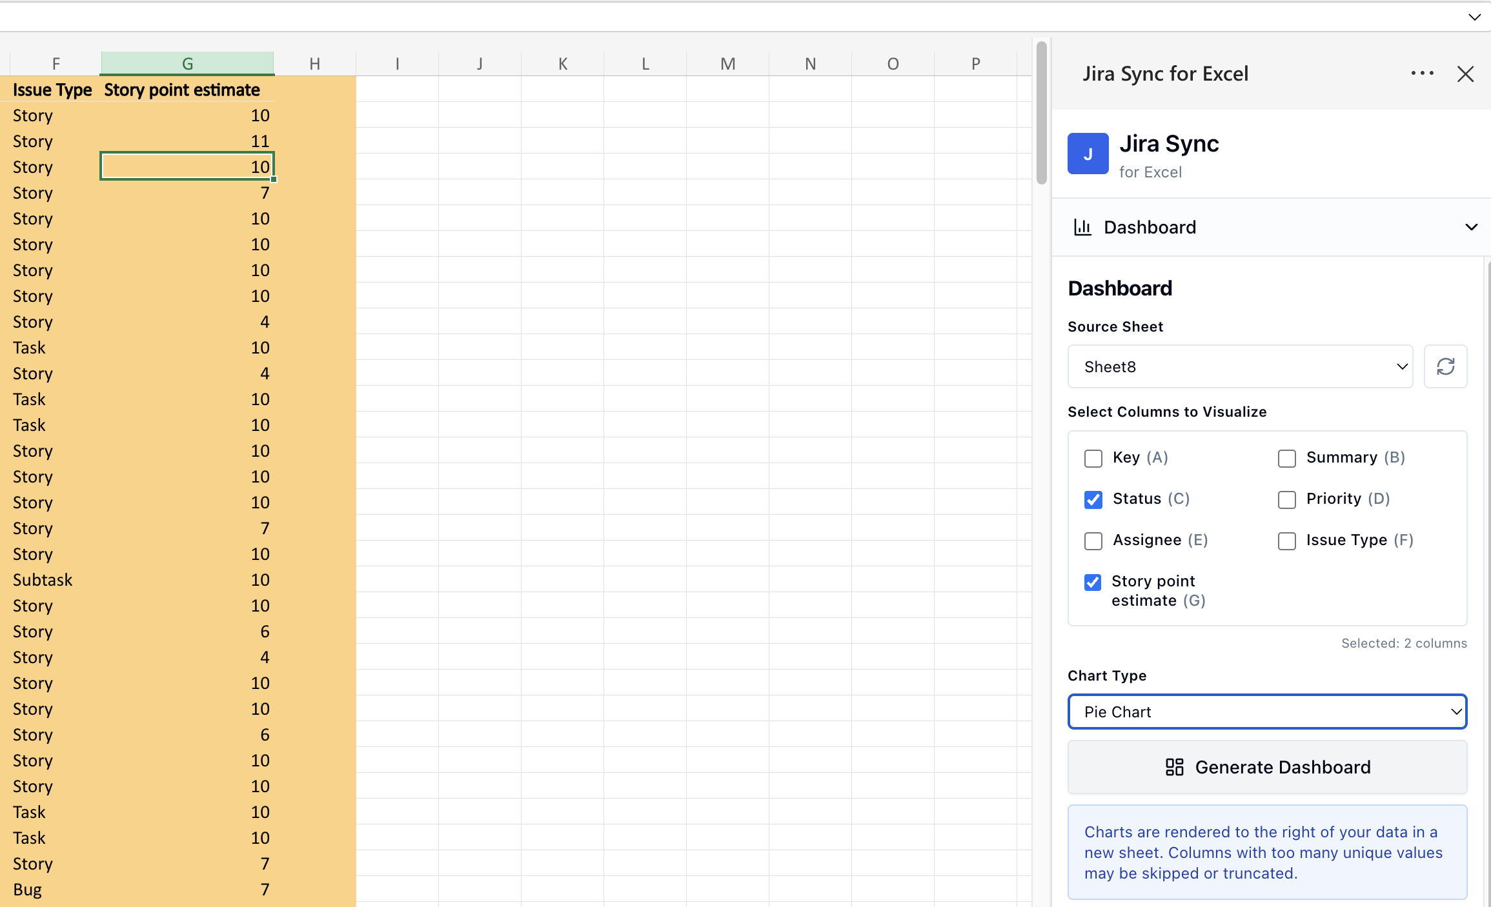Click the Subtask cell in Issue Type column
The height and width of the screenshot is (907, 1491).
coord(43,580)
